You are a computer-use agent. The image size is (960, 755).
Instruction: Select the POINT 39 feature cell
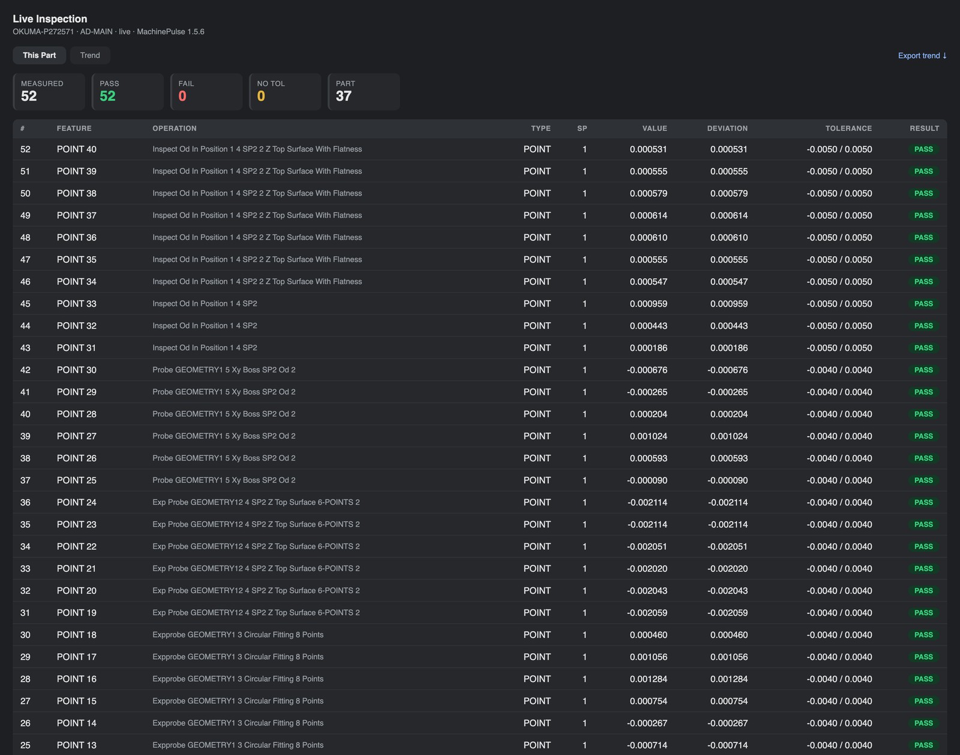click(77, 172)
